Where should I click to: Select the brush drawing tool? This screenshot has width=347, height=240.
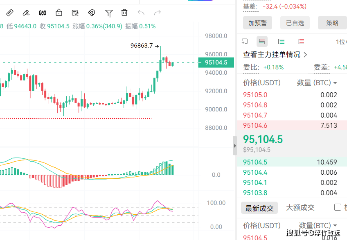[x=26, y=13]
